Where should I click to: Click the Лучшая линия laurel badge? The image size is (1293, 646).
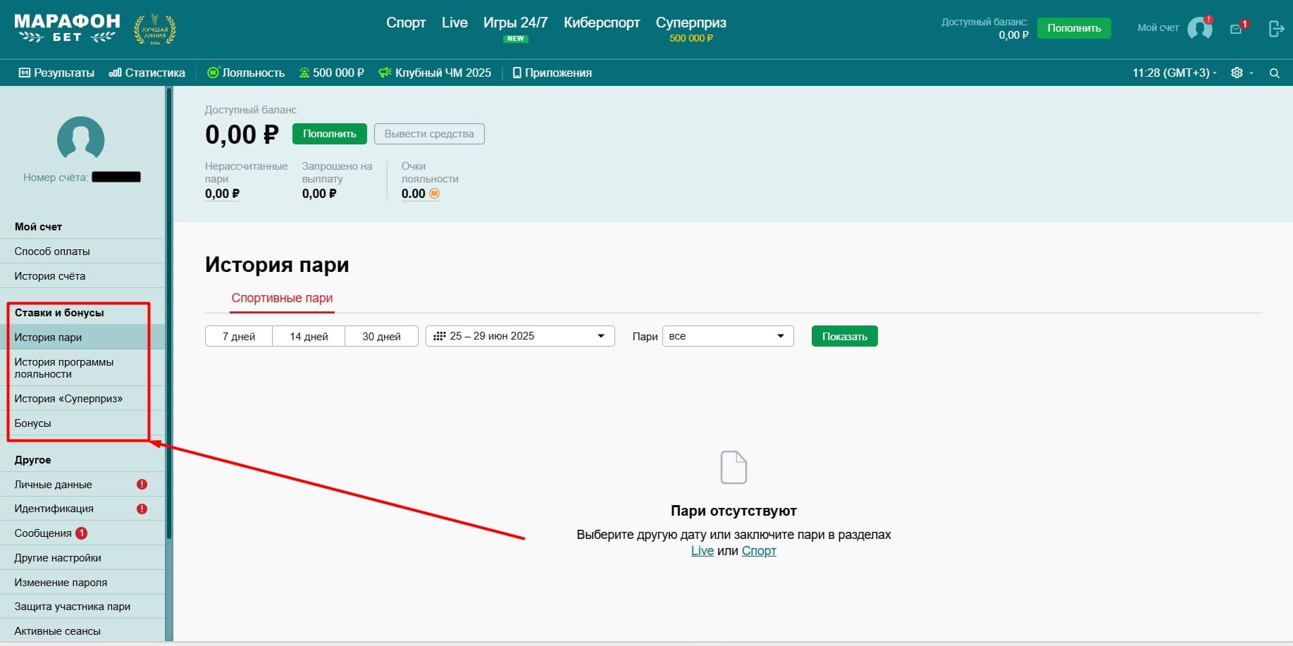155,29
